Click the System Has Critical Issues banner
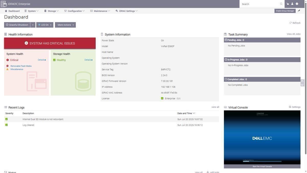307x173 pixels. coord(50,43)
